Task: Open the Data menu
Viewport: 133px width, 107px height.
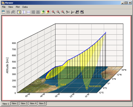Action: coord(25,7)
